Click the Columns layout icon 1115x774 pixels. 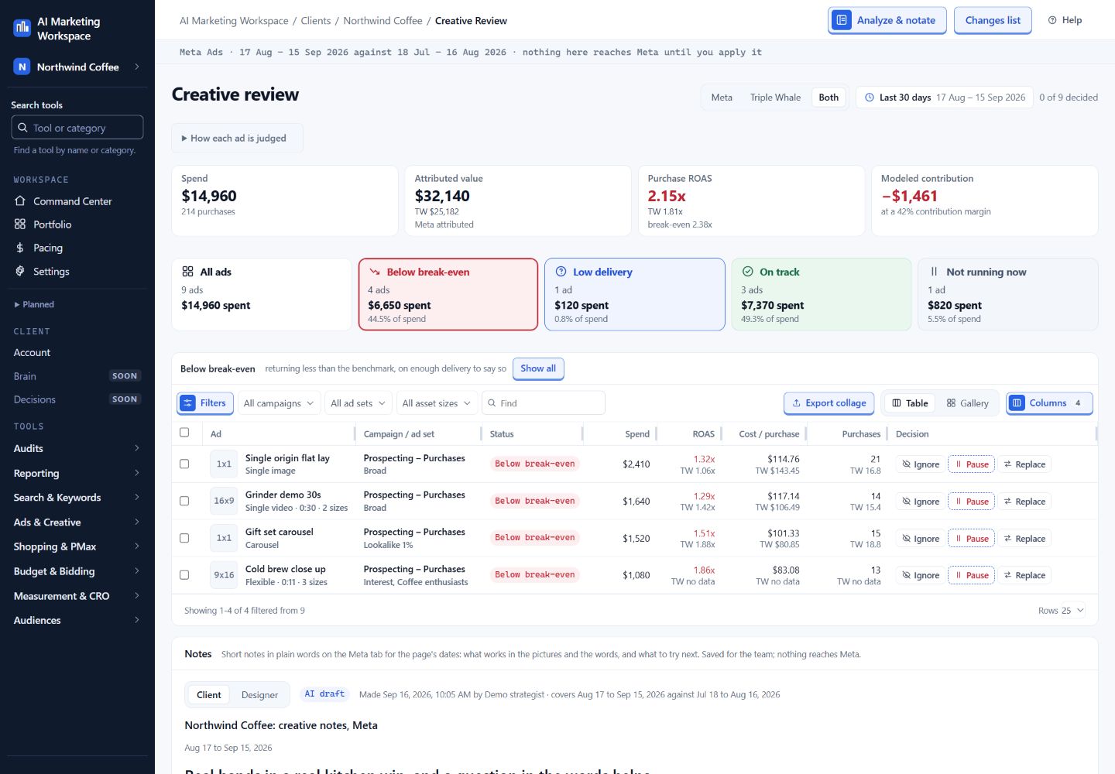point(1017,403)
